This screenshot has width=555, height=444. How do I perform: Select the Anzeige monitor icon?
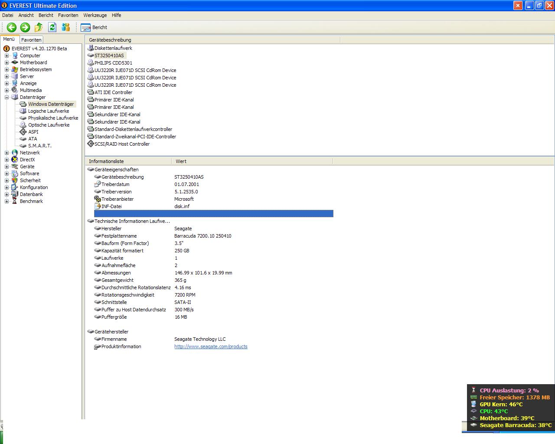(15, 83)
